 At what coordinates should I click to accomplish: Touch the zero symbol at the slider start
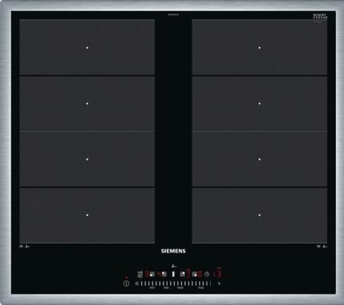click(x=136, y=283)
